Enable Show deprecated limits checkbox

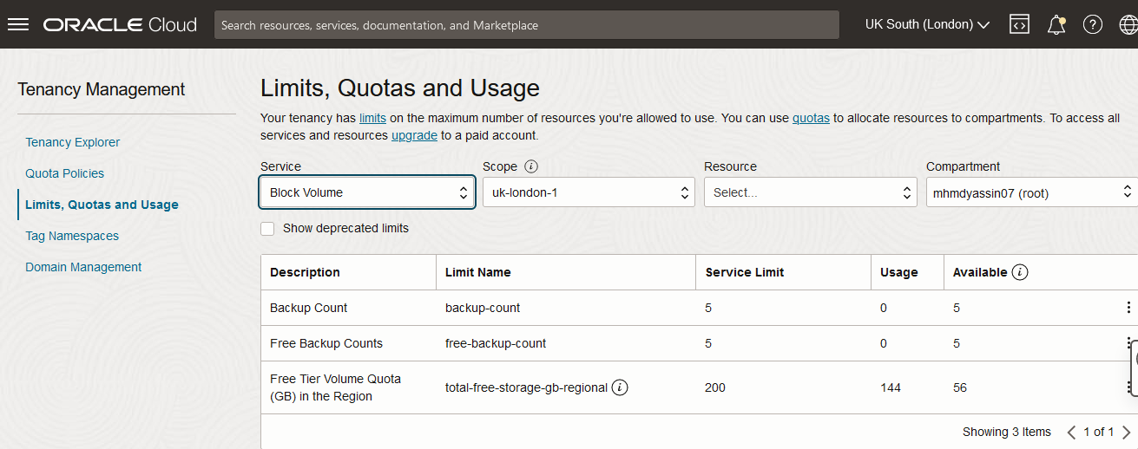tap(267, 228)
